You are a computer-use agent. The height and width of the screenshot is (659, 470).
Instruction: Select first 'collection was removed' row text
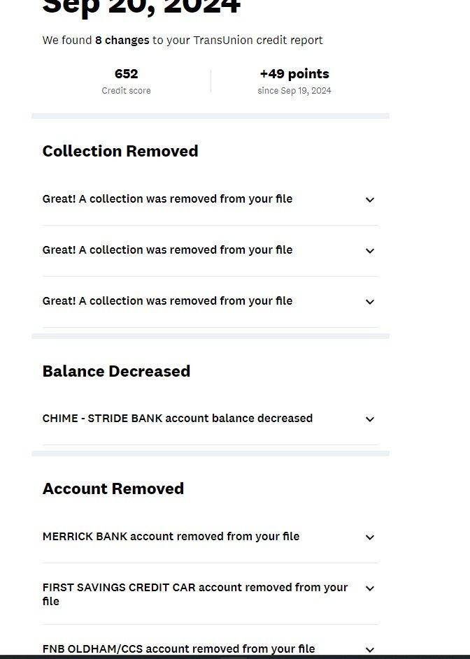click(x=167, y=199)
